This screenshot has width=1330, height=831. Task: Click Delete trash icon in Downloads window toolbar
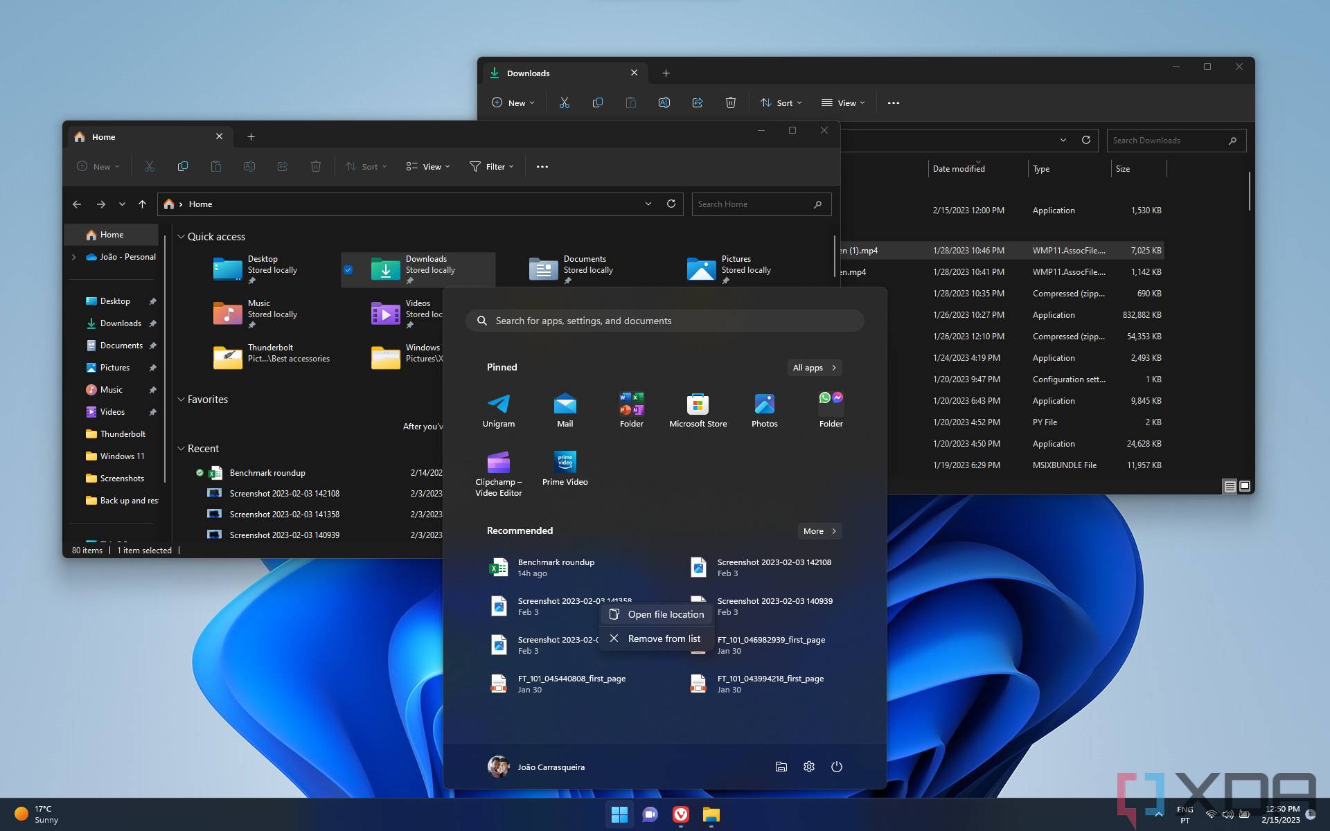coord(730,102)
